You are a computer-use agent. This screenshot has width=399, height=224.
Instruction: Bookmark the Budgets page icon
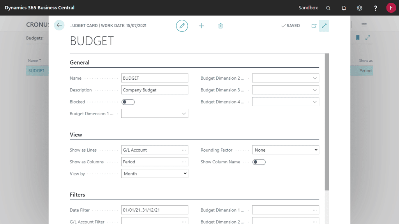(x=357, y=38)
